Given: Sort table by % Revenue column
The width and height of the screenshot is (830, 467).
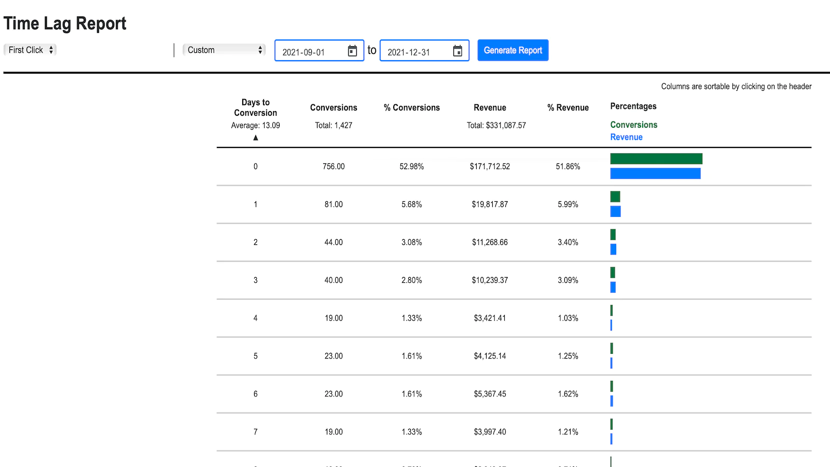Looking at the screenshot, I should click(568, 107).
